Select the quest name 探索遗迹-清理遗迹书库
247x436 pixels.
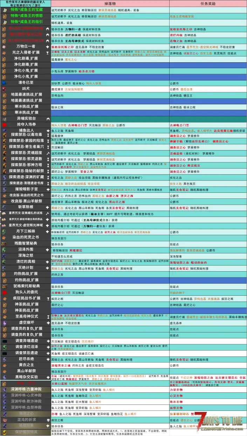click(x=27, y=183)
